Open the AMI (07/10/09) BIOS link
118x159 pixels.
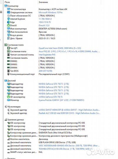click(x=45, y=71)
